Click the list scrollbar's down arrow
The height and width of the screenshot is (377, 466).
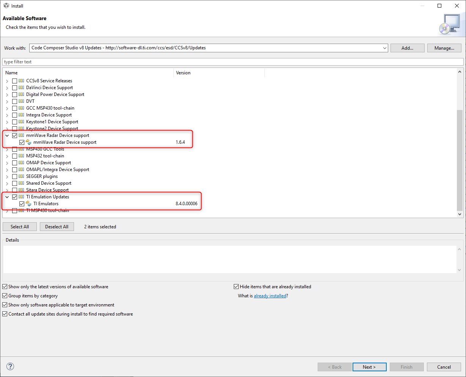[x=460, y=214]
